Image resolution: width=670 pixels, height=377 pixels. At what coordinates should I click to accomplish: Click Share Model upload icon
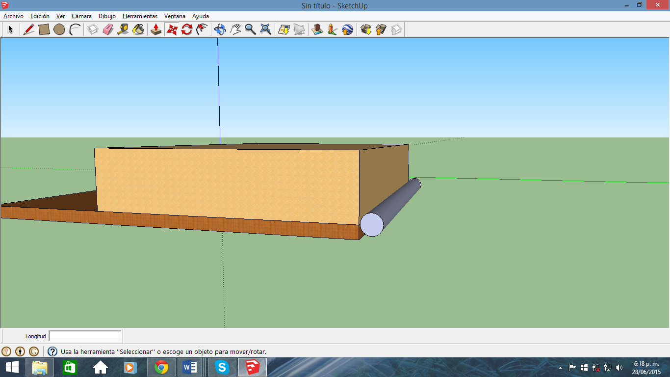381,29
